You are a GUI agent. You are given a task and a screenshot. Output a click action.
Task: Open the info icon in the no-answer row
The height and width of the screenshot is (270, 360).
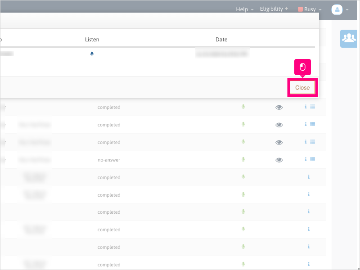pyautogui.click(x=306, y=159)
